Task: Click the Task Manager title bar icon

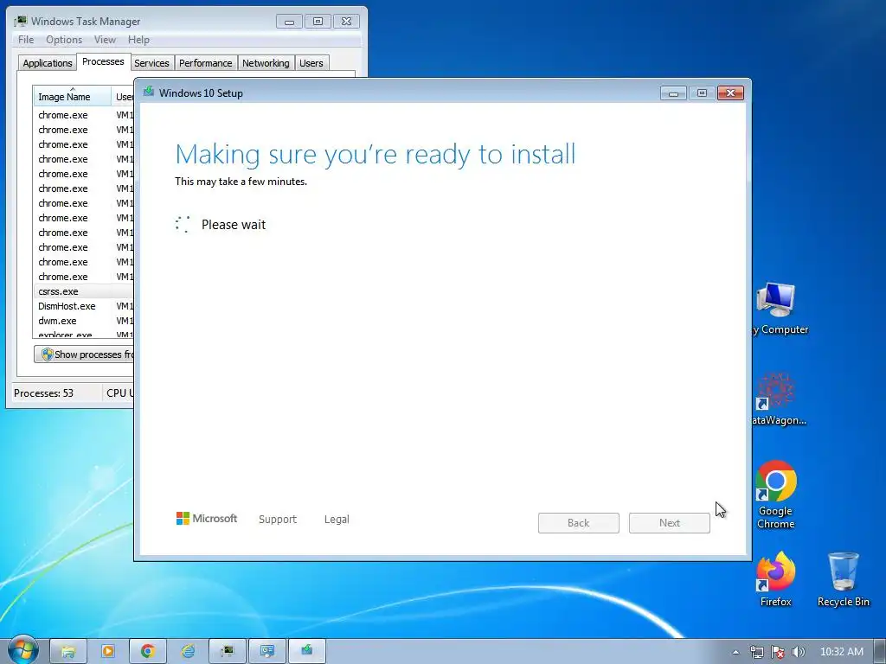Action: click(21, 21)
